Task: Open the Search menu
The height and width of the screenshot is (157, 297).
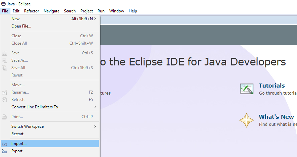Action: 70,11
